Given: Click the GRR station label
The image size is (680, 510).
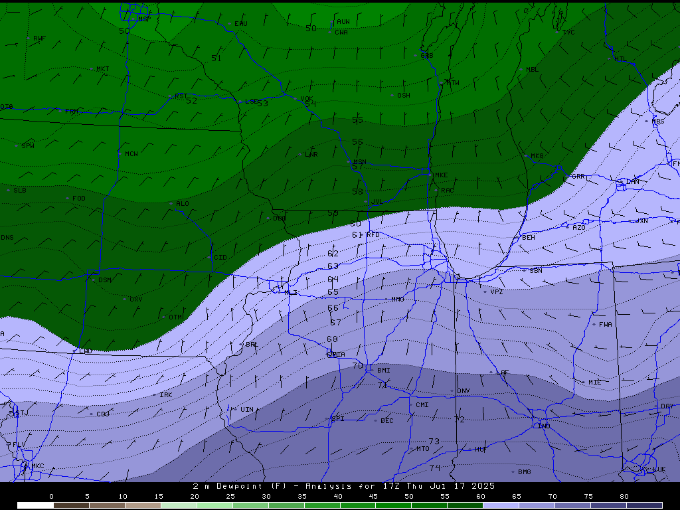Looking at the screenshot, I should [578, 177].
